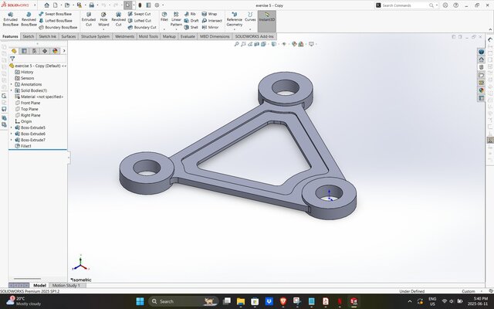The image size is (494, 309).
Task: Open the Evaluate tab
Action: click(187, 36)
